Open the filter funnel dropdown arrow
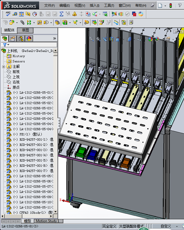 pyautogui.click(x=8, y=45)
